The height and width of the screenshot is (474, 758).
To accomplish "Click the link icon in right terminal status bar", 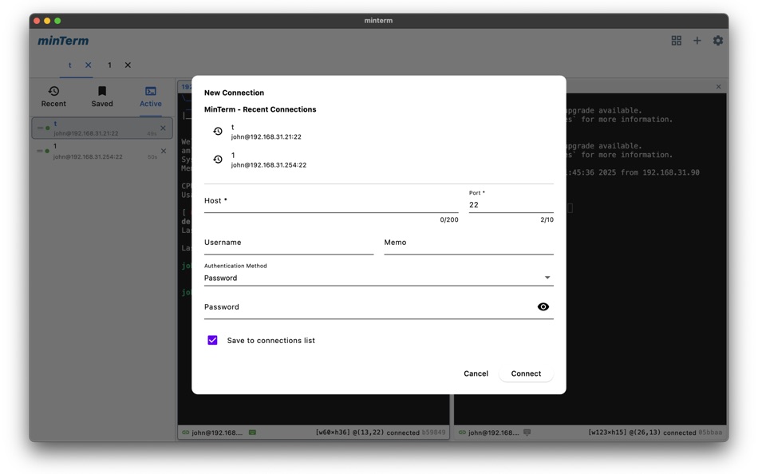I will tap(462, 433).
